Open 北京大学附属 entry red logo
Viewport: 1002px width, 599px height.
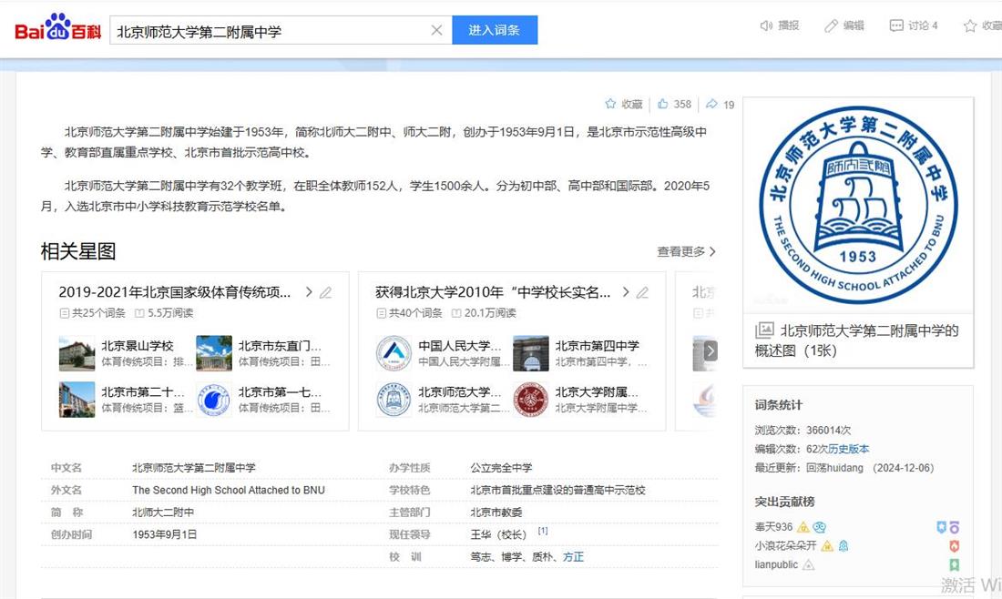pyautogui.click(x=531, y=400)
